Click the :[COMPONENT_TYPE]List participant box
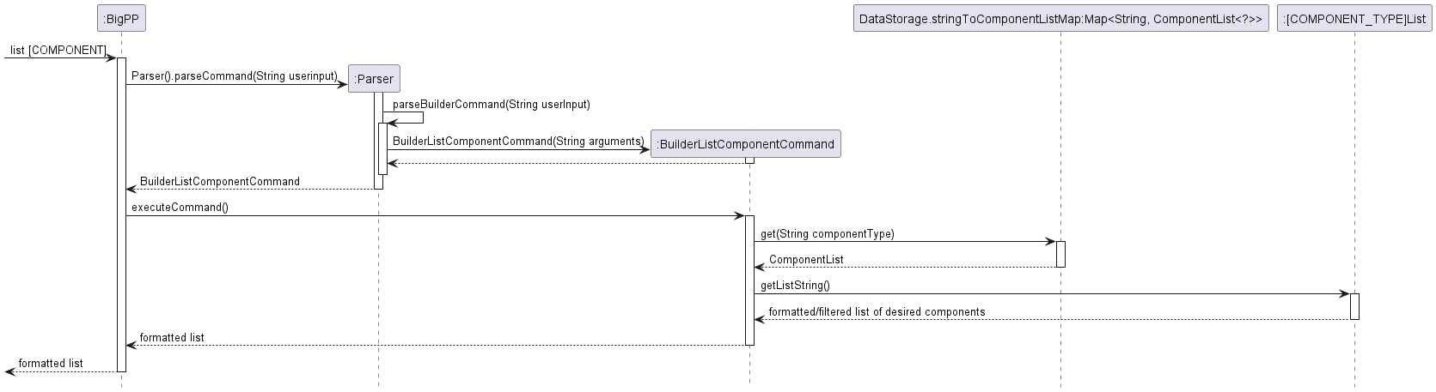 [x=1354, y=19]
